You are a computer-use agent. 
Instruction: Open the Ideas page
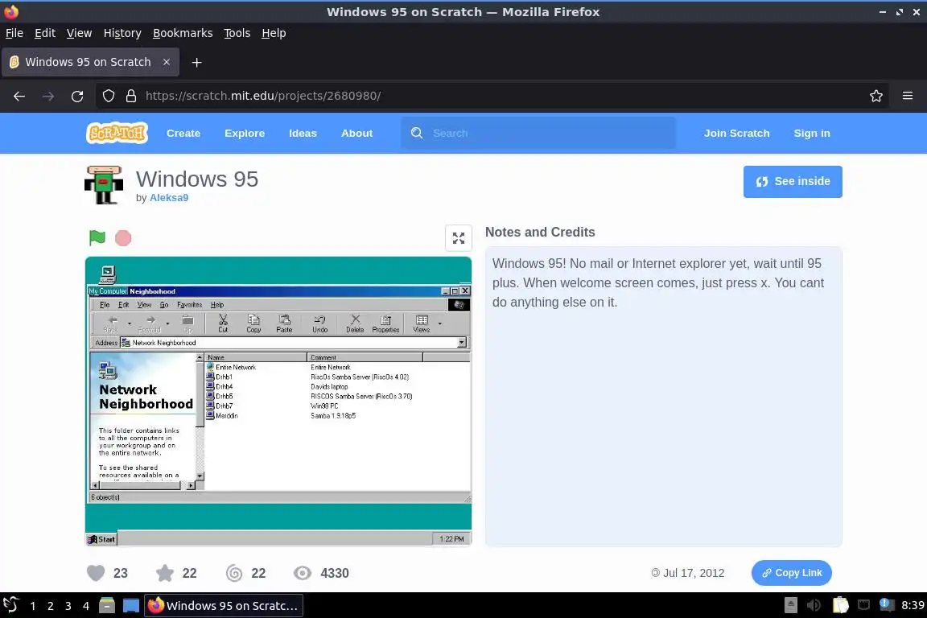coord(303,133)
